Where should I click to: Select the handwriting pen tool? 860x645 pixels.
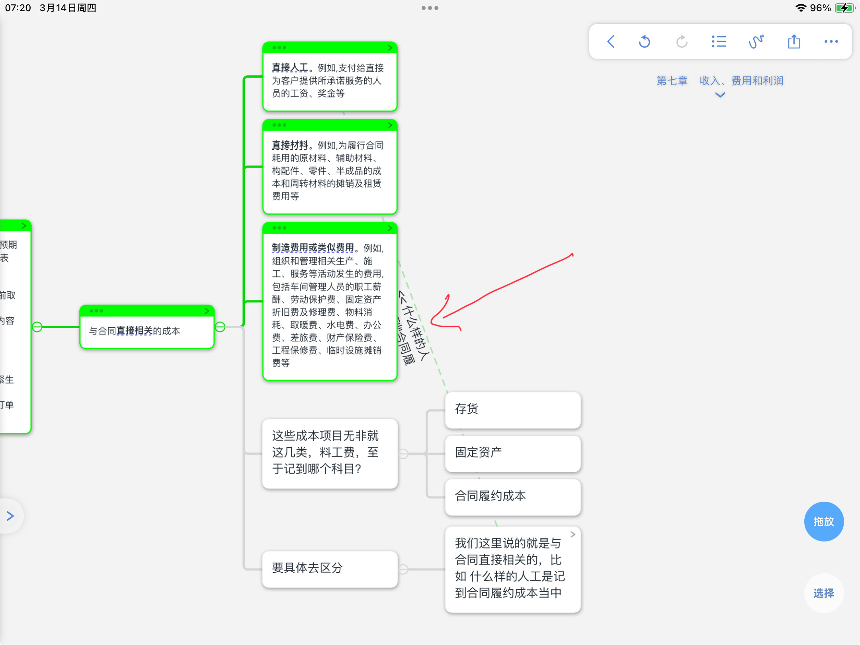point(756,41)
